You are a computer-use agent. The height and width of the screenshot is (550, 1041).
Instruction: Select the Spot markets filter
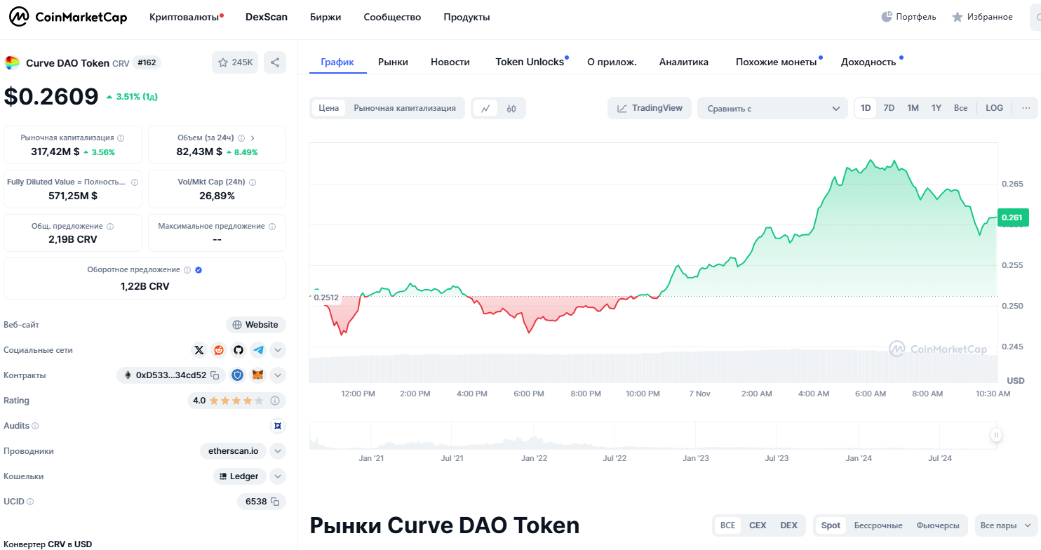pyautogui.click(x=831, y=525)
